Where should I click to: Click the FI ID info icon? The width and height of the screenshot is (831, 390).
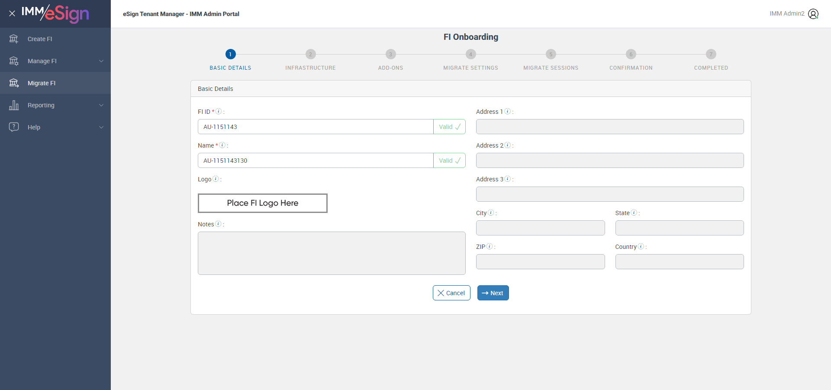point(219,111)
